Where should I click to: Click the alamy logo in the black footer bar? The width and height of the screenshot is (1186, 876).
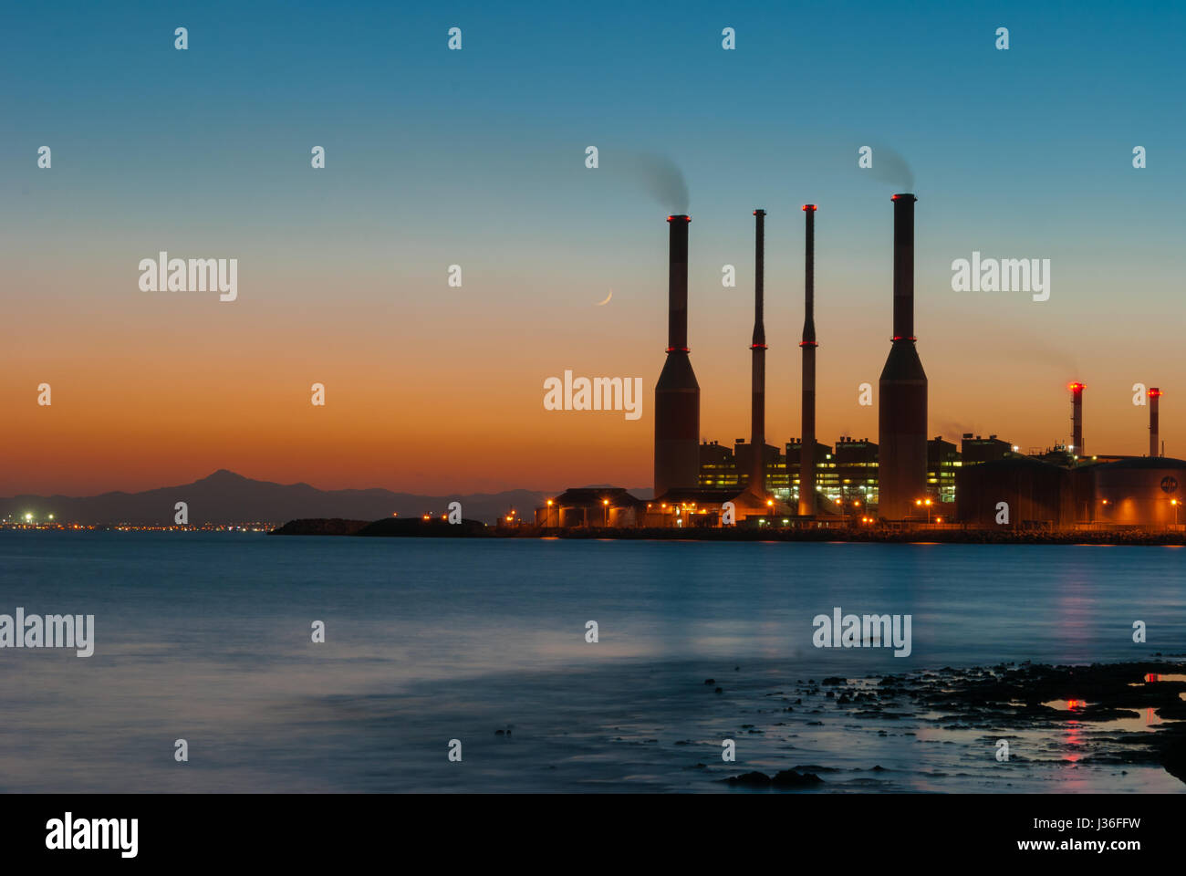pyautogui.click(x=91, y=835)
